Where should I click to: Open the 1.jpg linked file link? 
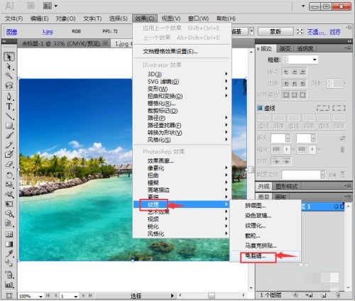pyautogui.click(x=48, y=31)
